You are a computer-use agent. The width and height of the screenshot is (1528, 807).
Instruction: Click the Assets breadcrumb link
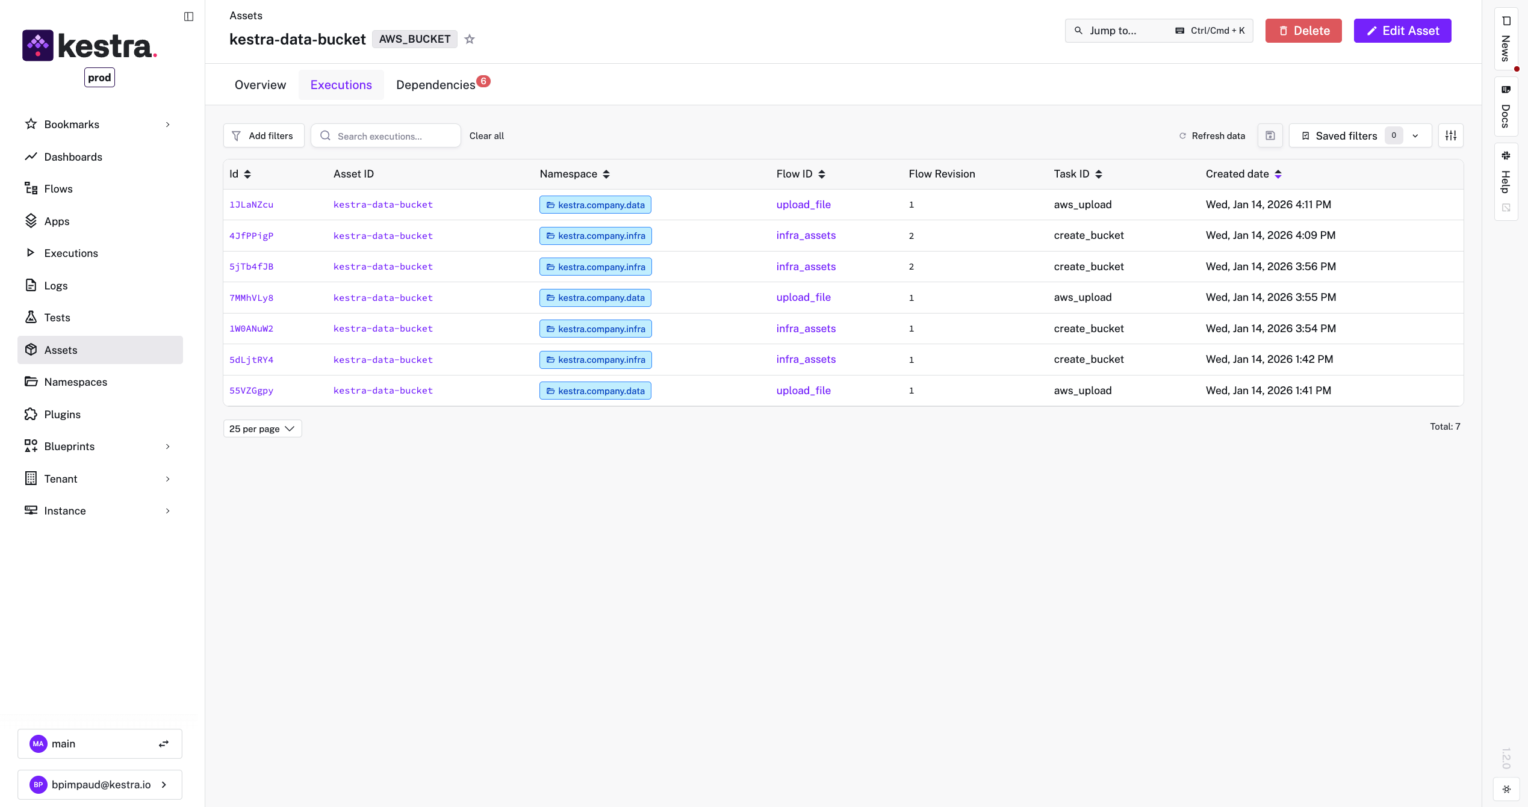(246, 16)
